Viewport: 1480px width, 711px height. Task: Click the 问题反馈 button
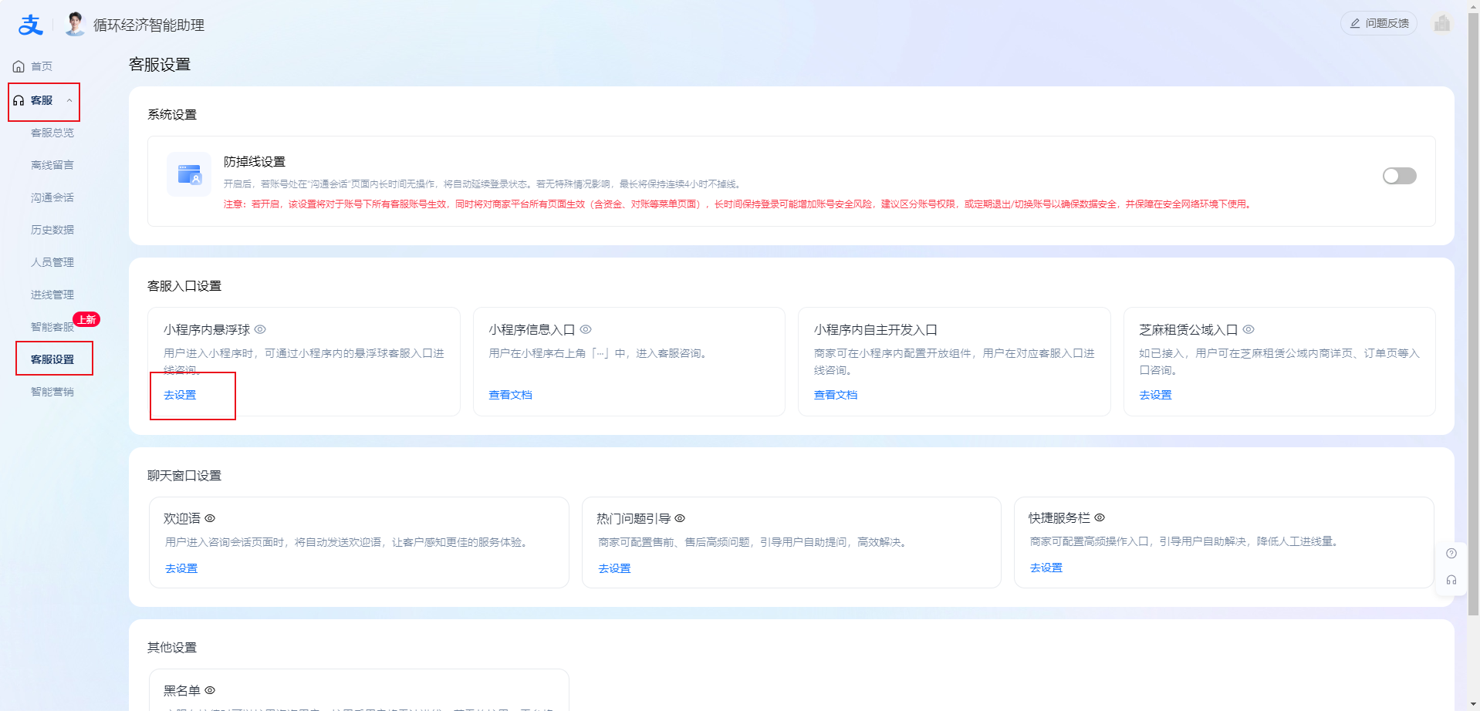point(1378,23)
